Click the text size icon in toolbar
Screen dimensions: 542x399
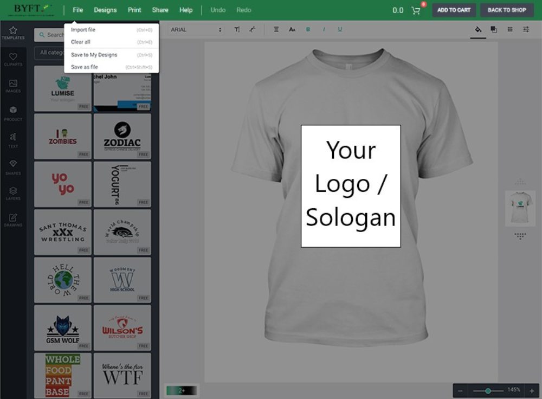237,29
